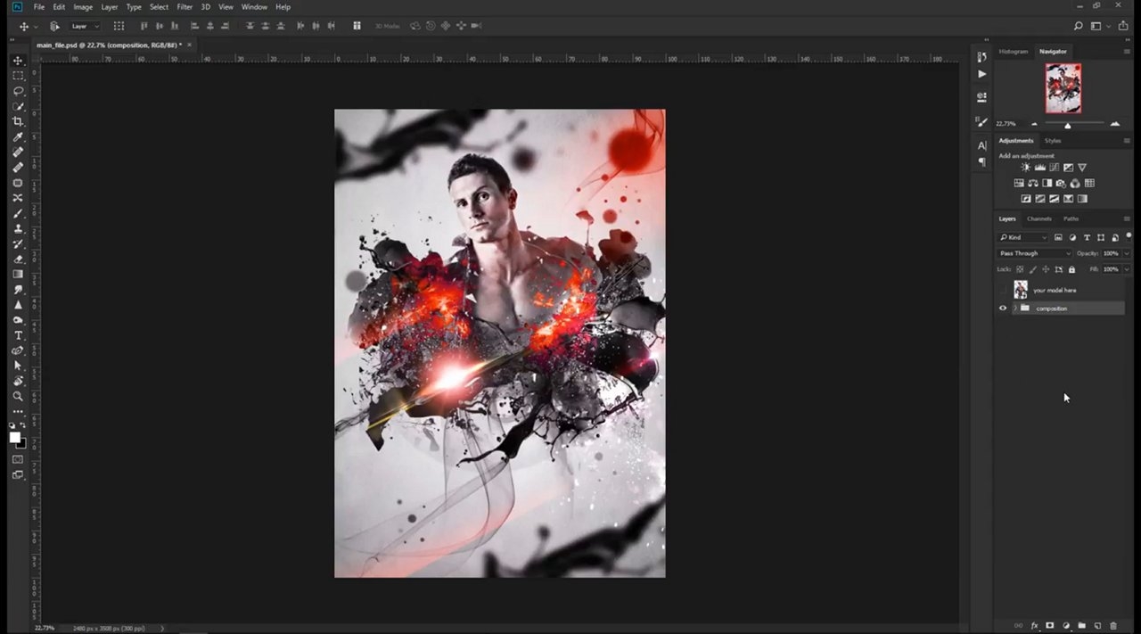
Task: Select the Eyedropper tool
Action: [18, 136]
